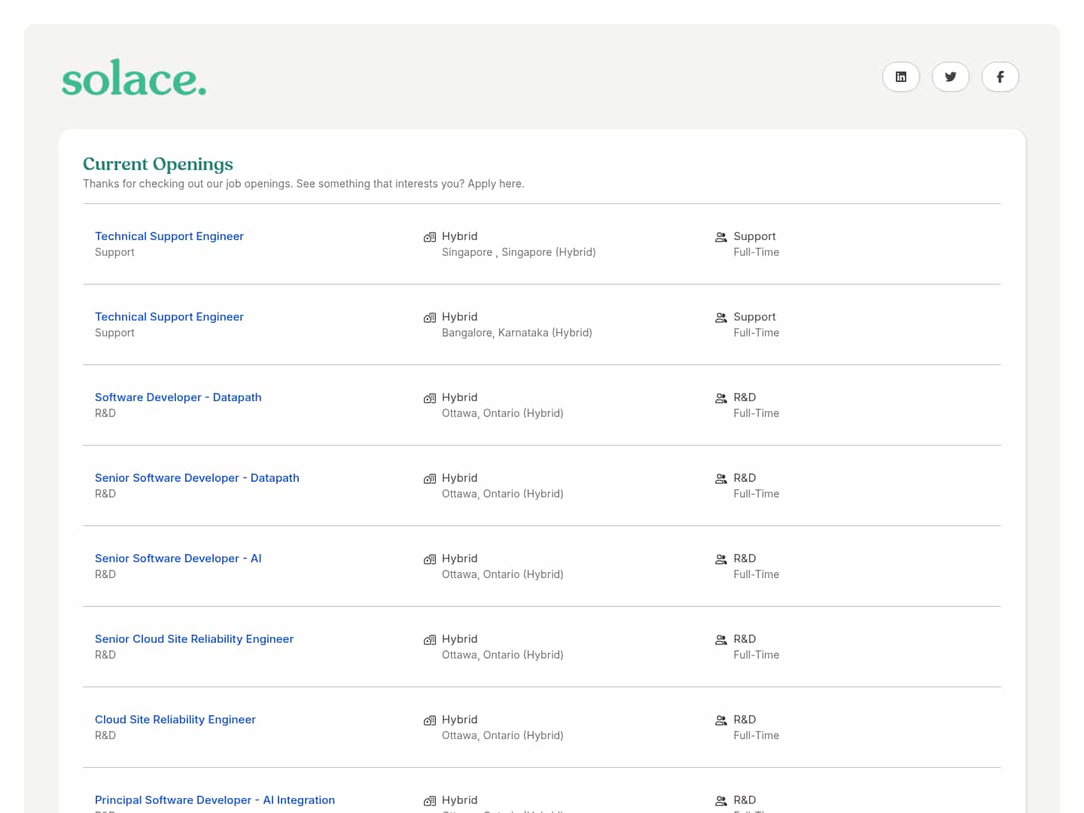This screenshot has height=813, width=1084.
Task: Open the Senior Cloud Site Reliability Engineer posting
Action: click(194, 639)
